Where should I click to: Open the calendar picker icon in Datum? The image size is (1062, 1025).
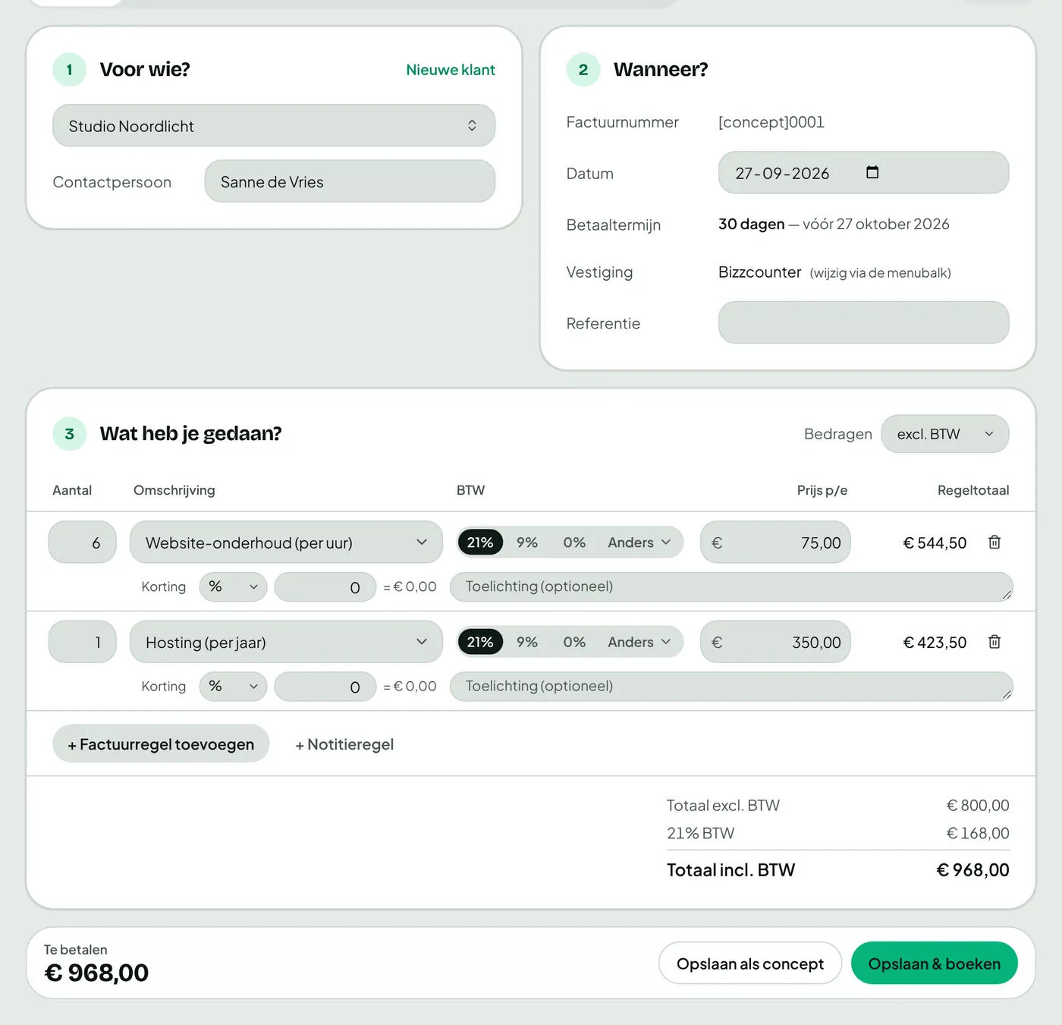[872, 172]
